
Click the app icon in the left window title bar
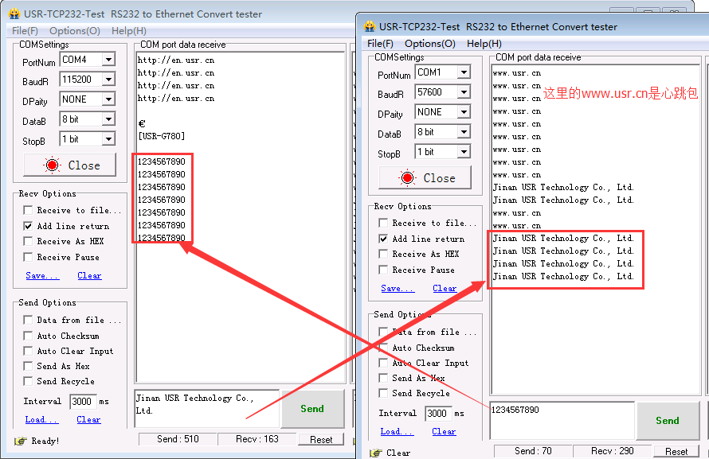(x=14, y=14)
